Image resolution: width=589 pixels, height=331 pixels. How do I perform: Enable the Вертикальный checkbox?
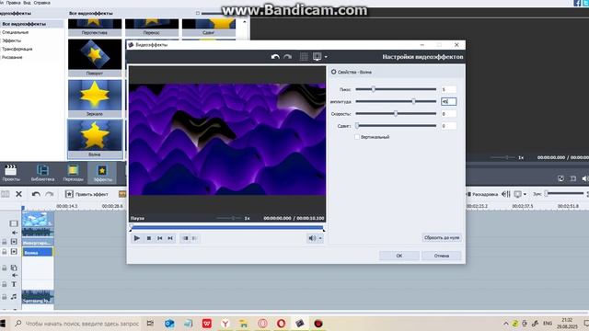(357, 137)
